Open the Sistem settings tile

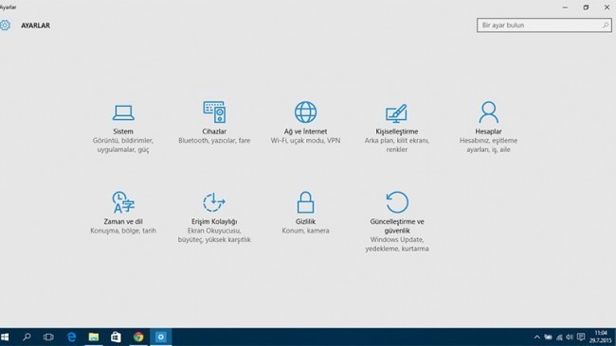(123, 129)
